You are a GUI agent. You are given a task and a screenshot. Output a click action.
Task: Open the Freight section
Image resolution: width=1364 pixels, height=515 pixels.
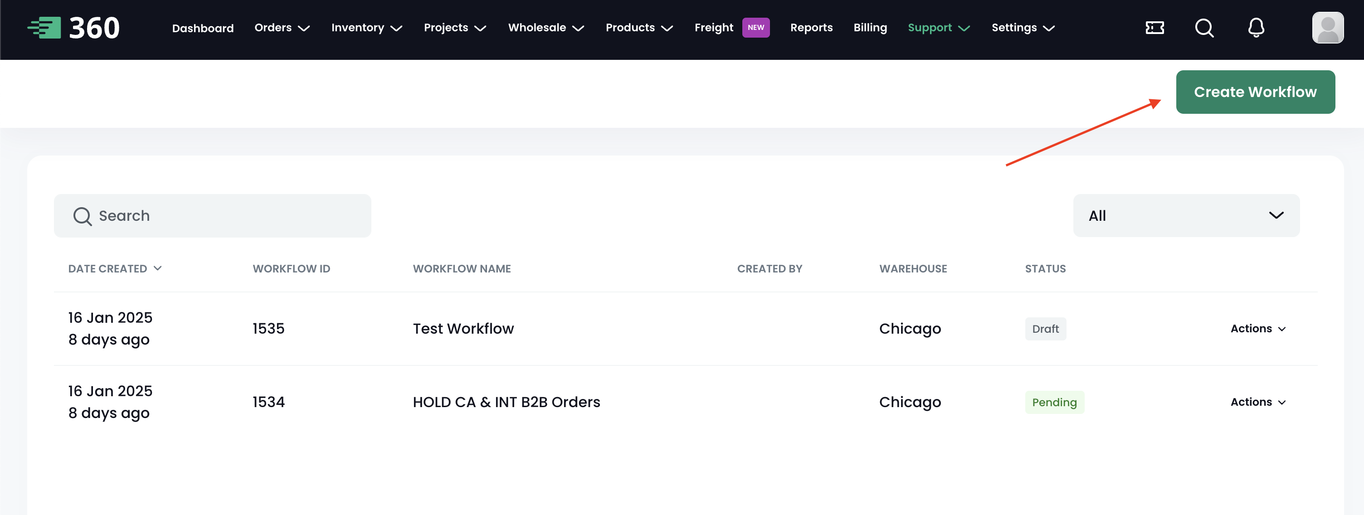714,28
